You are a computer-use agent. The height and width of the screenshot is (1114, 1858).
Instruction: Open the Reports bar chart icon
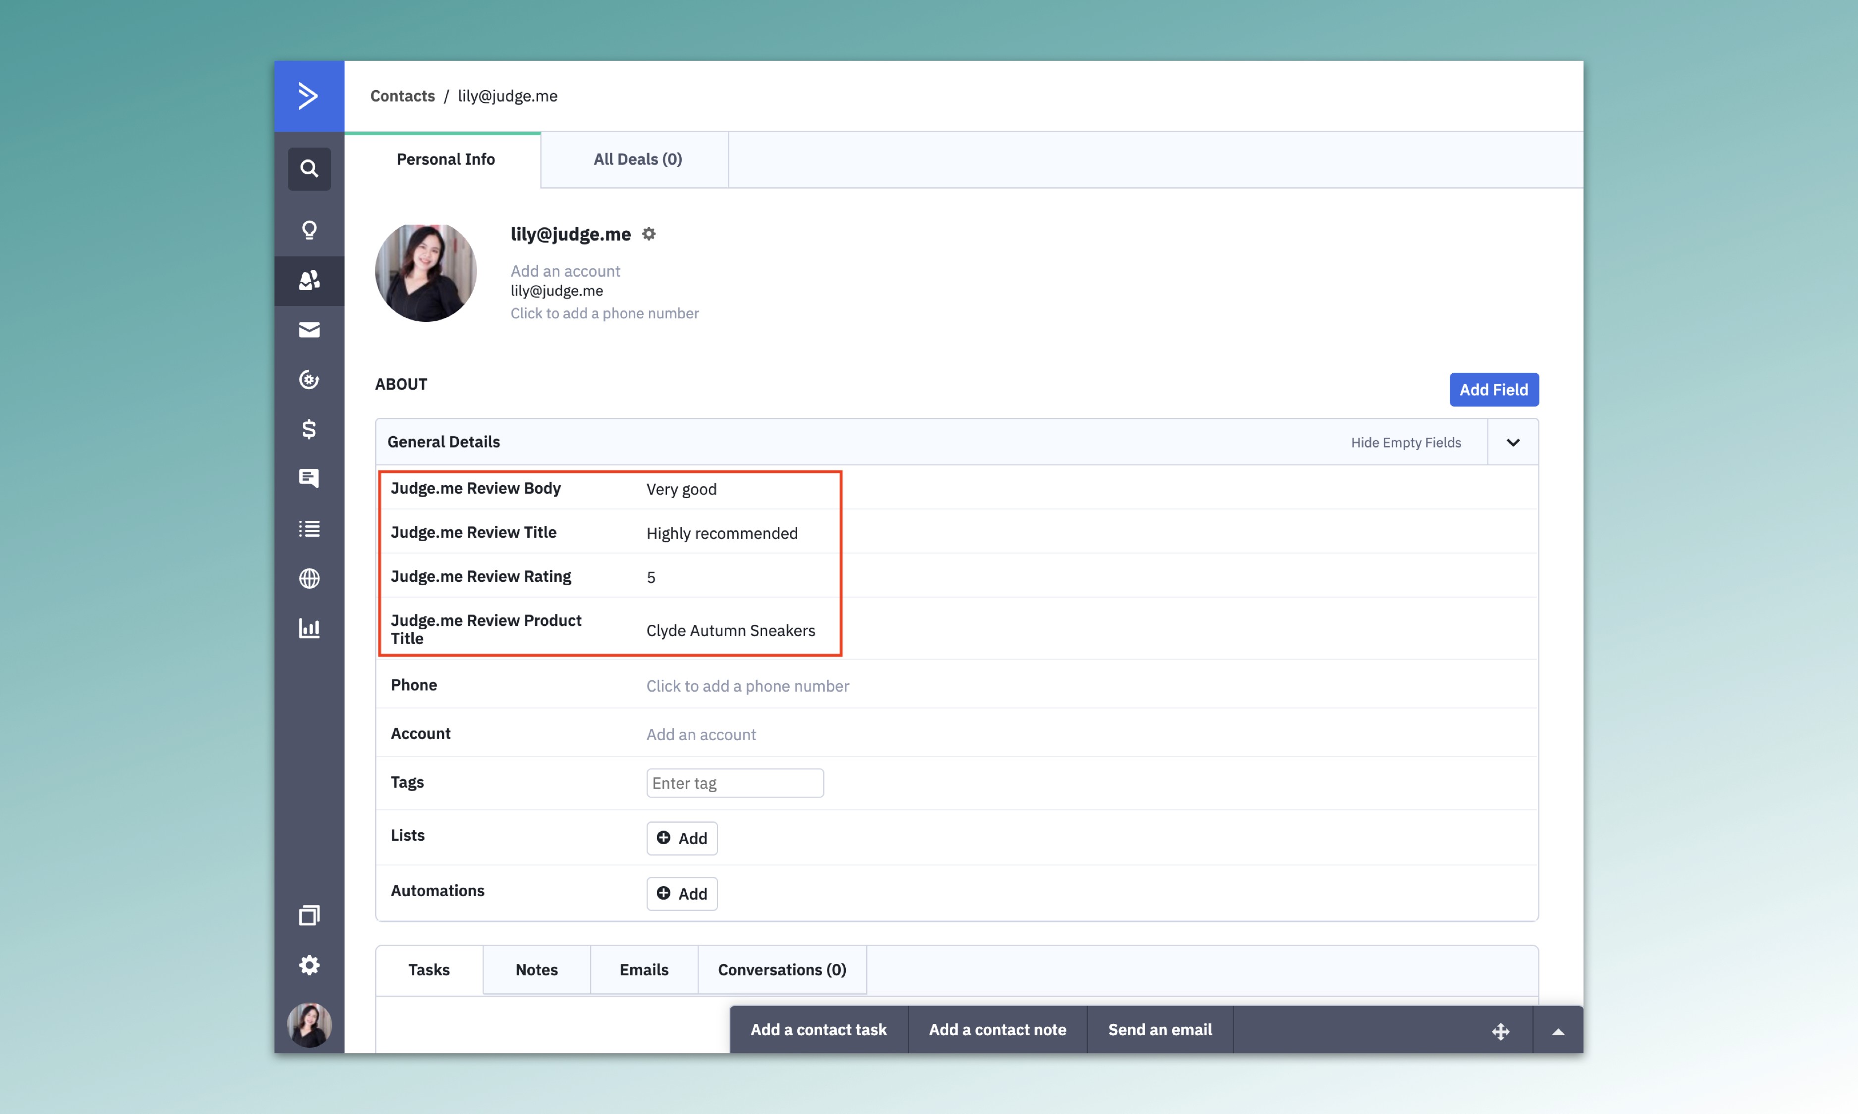pos(309,628)
